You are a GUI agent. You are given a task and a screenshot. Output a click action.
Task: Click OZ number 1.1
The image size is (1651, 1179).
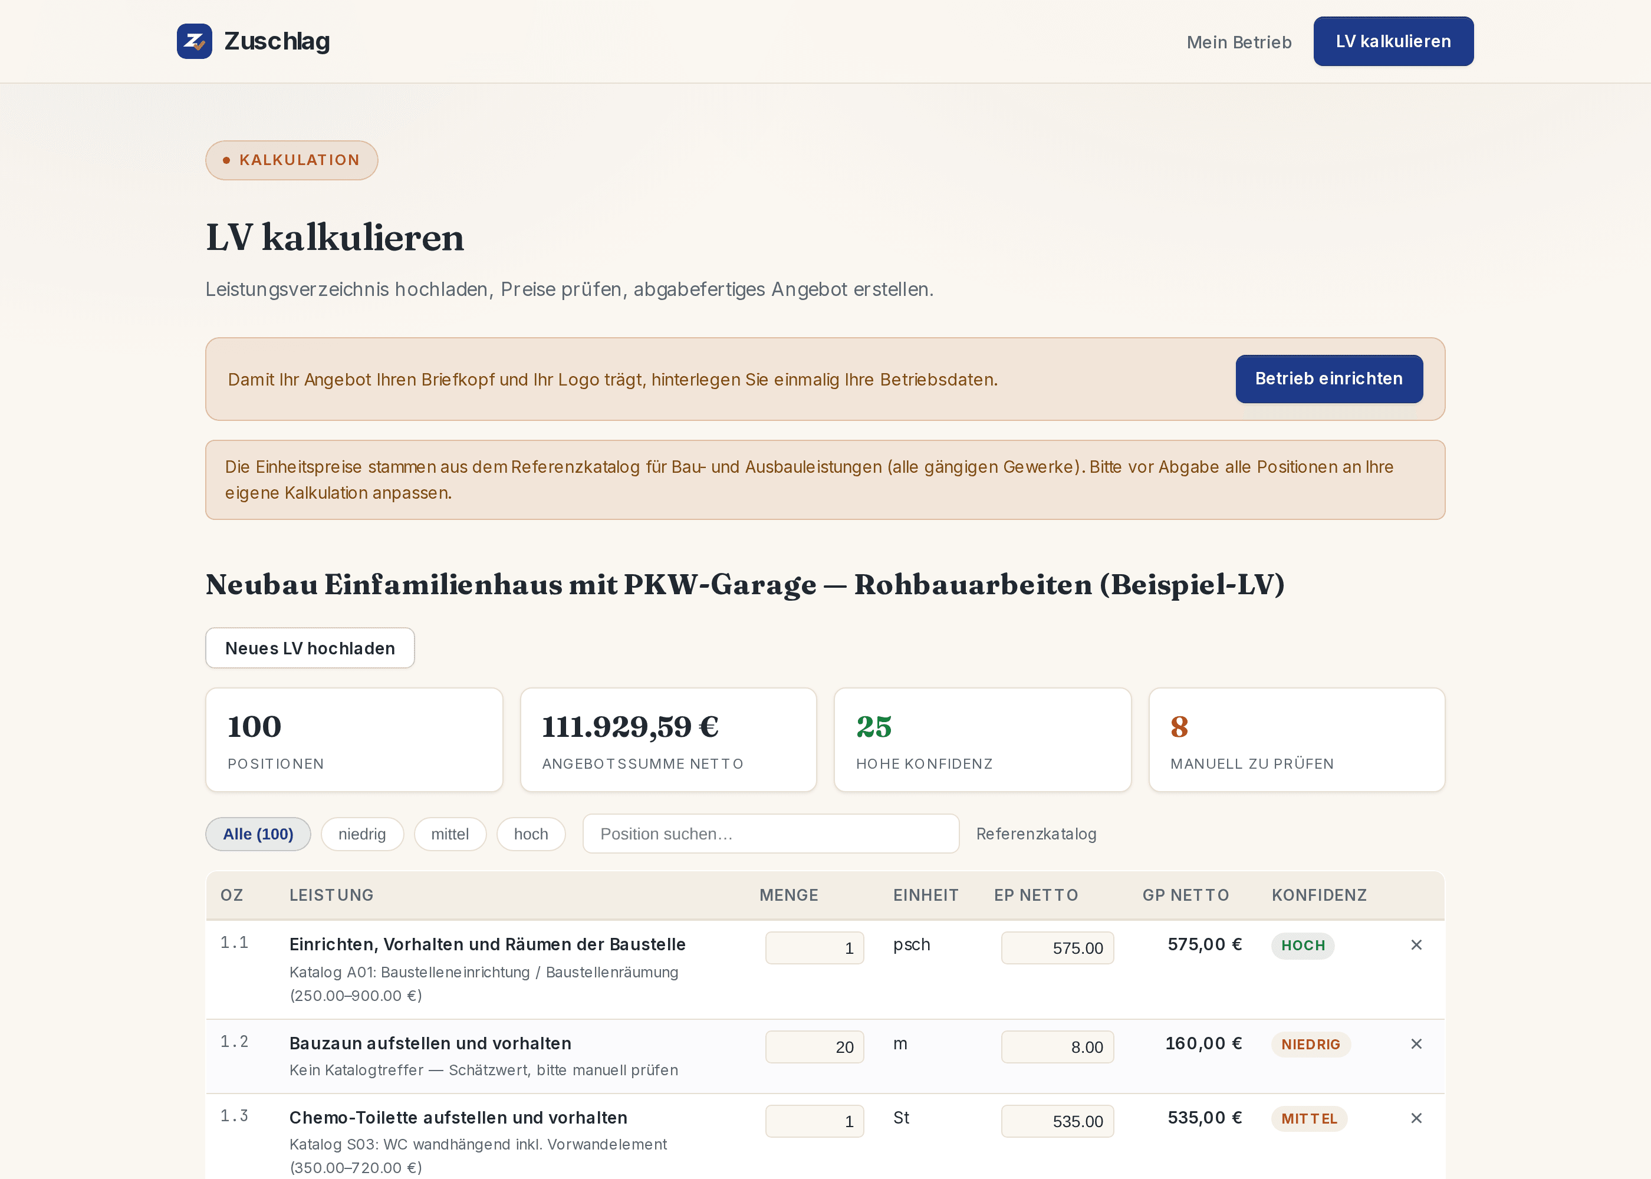click(x=233, y=943)
